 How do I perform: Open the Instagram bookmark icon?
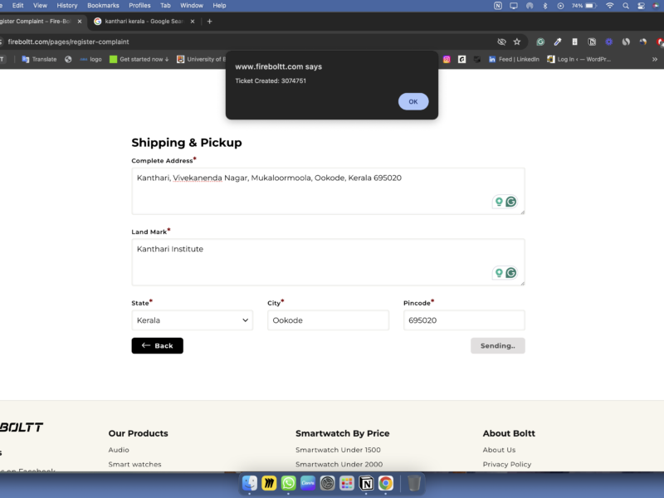point(447,59)
